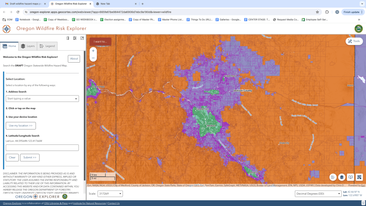Open the CENTER STAGE bookmark
Screen dimensions: 366x206
click(257, 20)
